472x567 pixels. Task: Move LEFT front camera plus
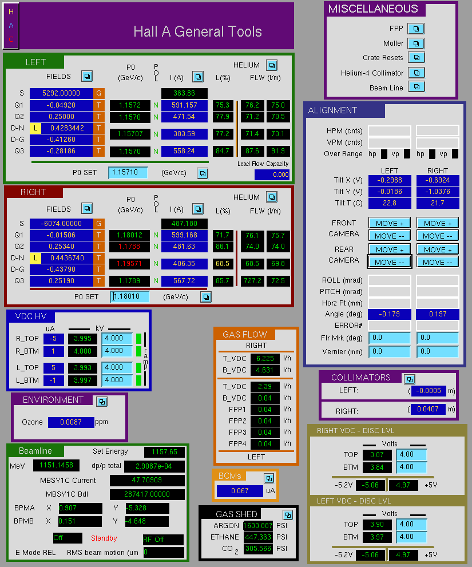(x=389, y=223)
